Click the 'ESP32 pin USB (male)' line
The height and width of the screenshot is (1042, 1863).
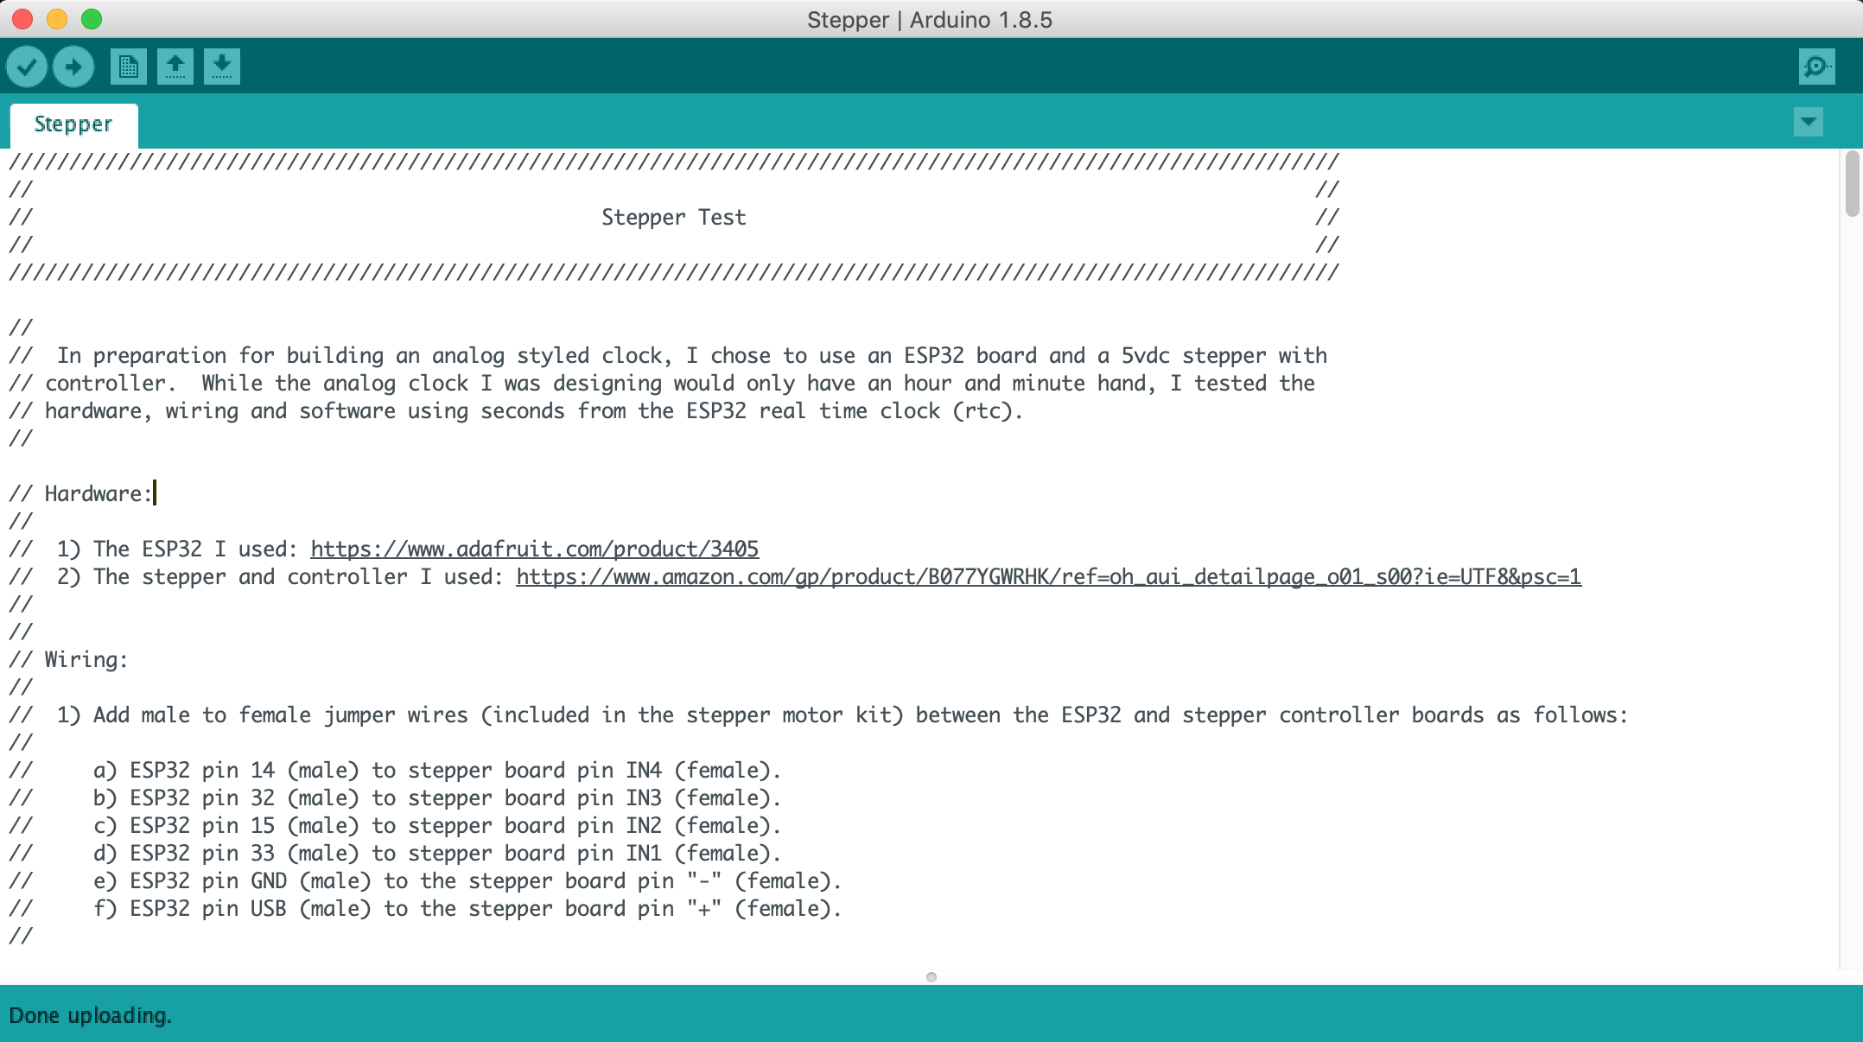click(425, 909)
